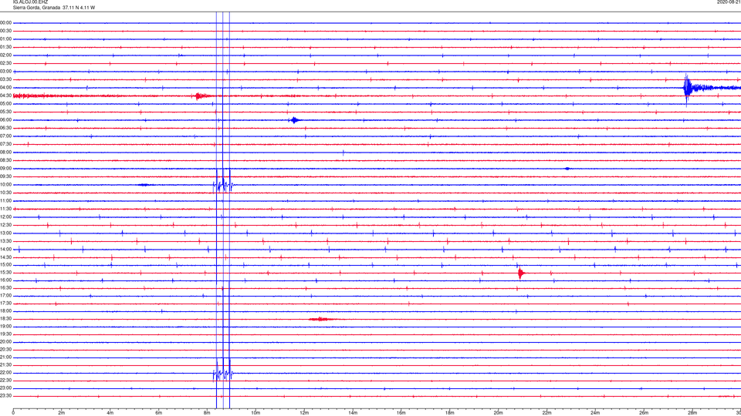Select the 07:30 time row label
Viewport: 741px width, 416px height.
6,144
